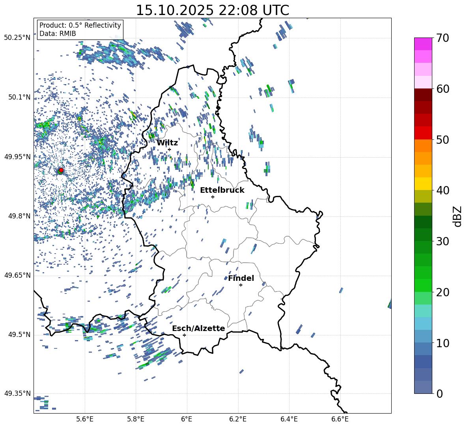
Task: Click the Esch/Alzette station cross marker
Action: (184, 335)
